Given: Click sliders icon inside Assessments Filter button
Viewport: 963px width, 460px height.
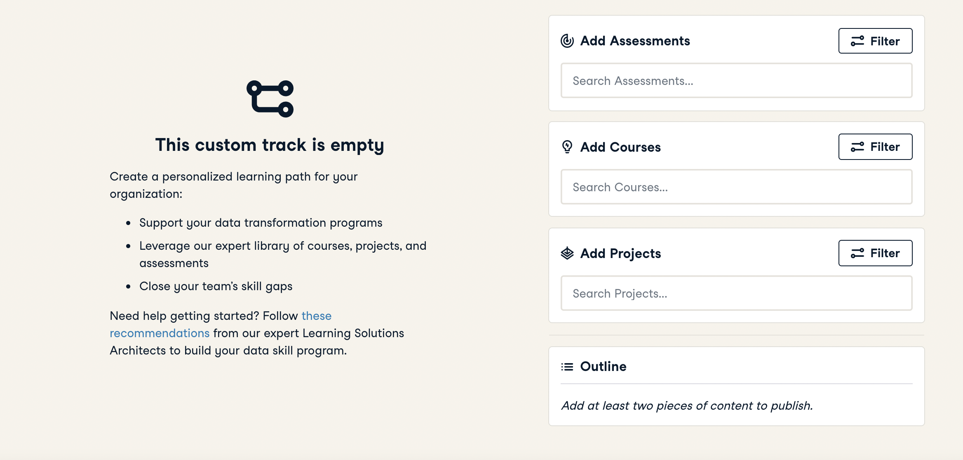Looking at the screenshot, I should (857, 41).
